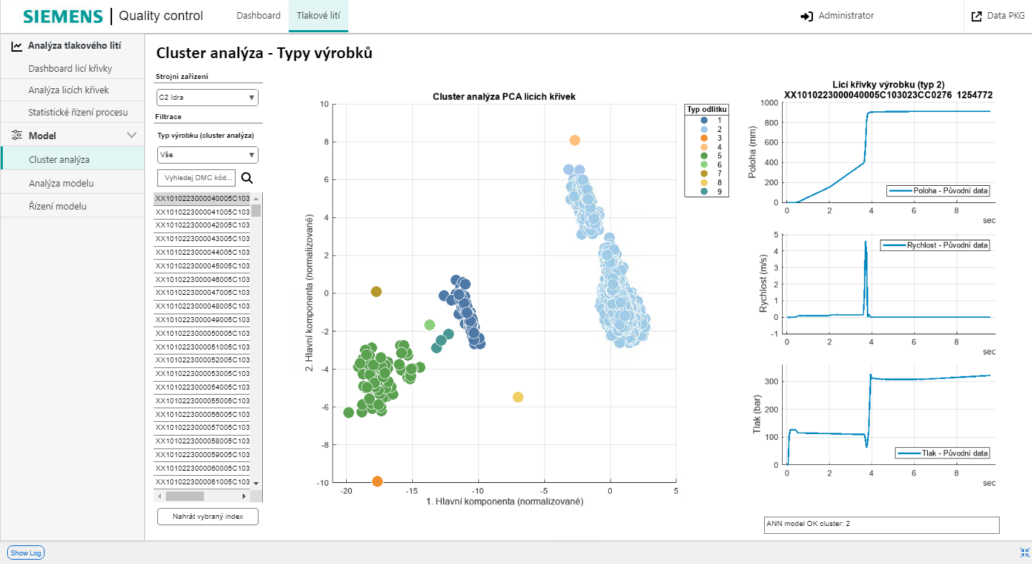Click the login arrow icon beside Administrator
The height and width of the screenshot is (564, 1032).
(808, 15)
